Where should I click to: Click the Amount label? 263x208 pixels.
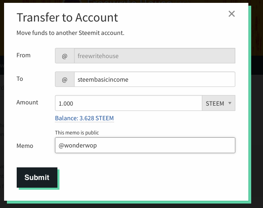click(27, 102)
